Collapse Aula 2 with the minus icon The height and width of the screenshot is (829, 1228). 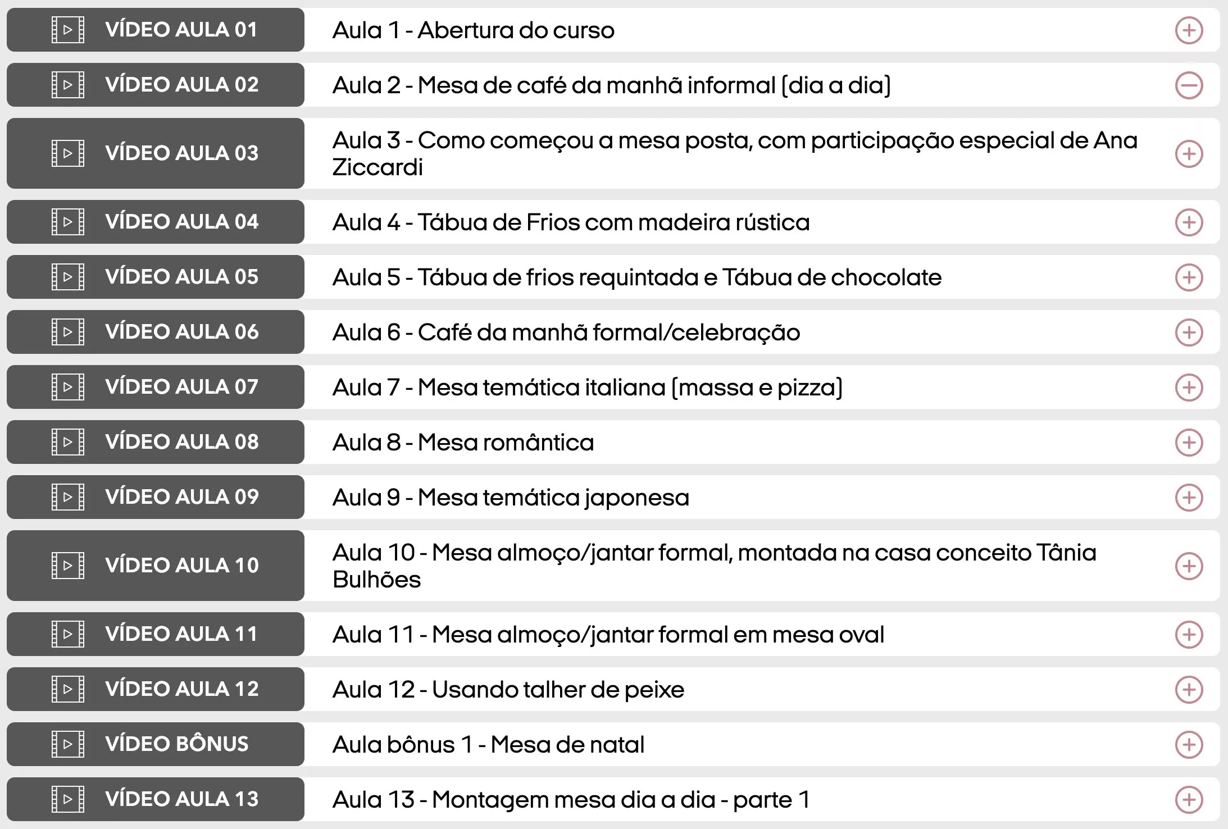1189,85
